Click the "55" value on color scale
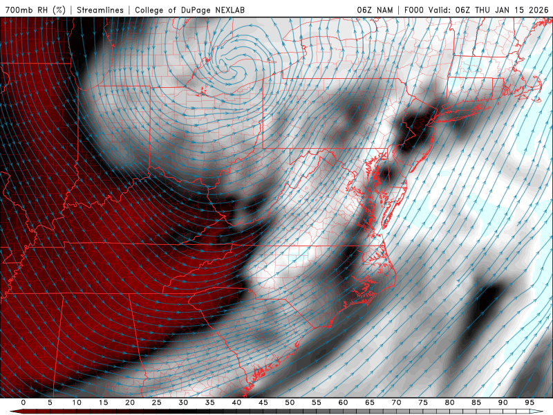The image size is (553, 415). [x=317, y=403]
